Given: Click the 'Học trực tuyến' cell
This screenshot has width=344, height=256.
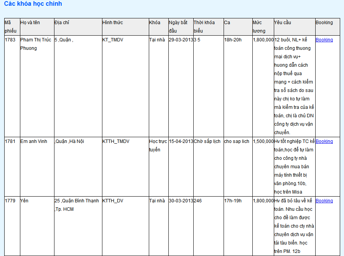Looking at the screenshot, I should [x=158, y=146].
